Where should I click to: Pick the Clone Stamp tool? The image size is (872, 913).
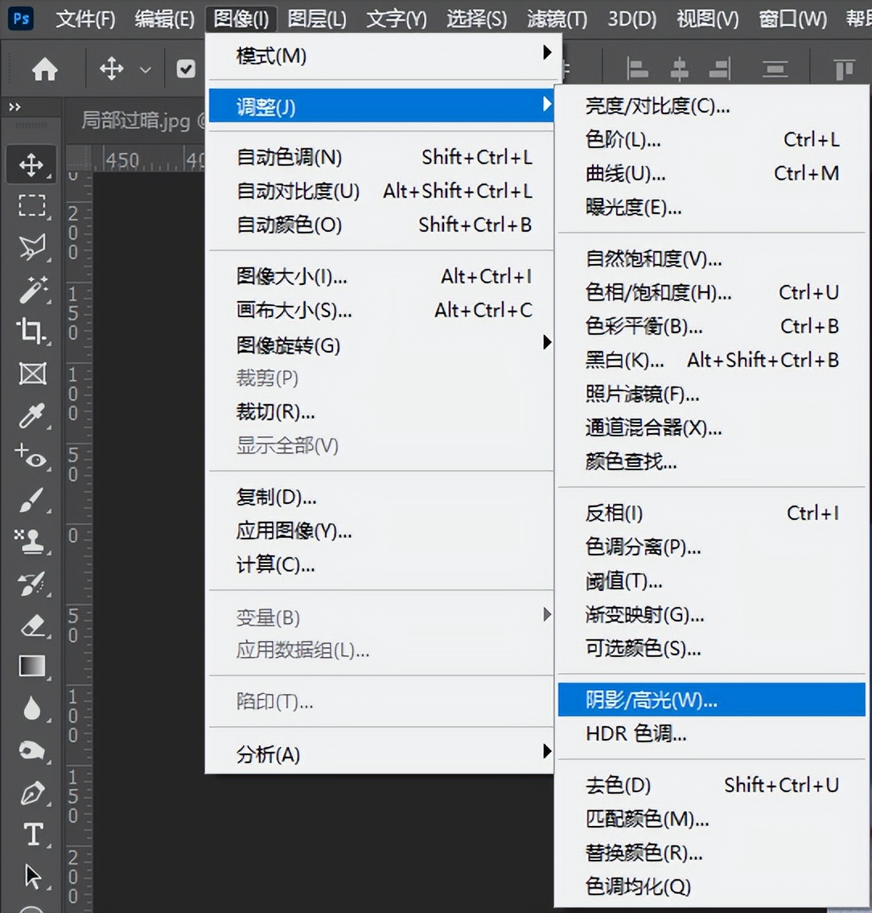32,541
